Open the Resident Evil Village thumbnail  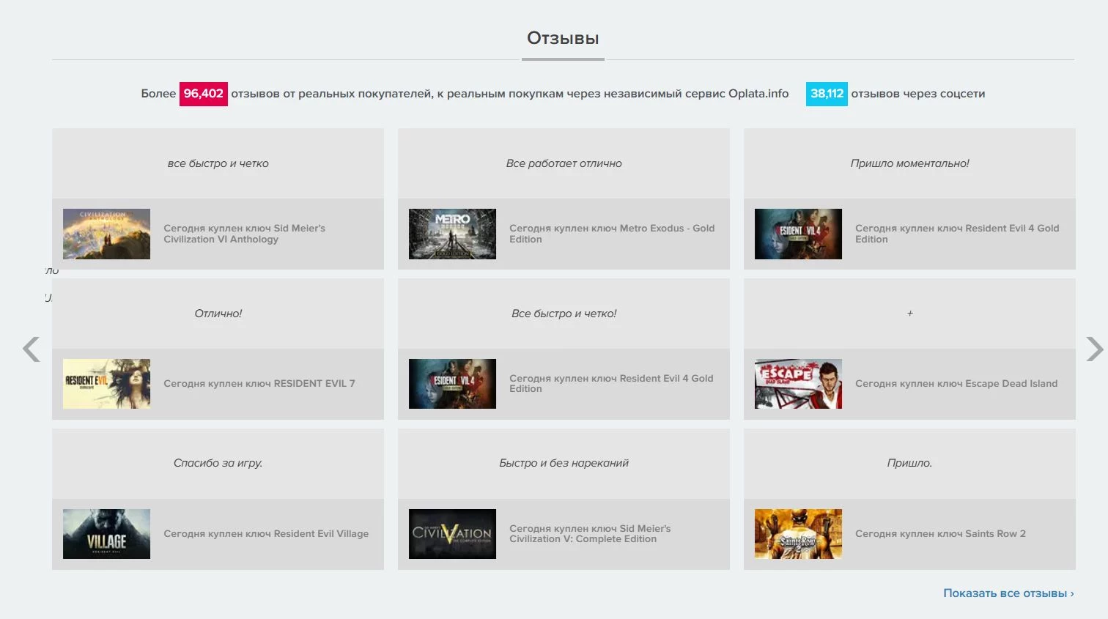[x=106, y=534]
